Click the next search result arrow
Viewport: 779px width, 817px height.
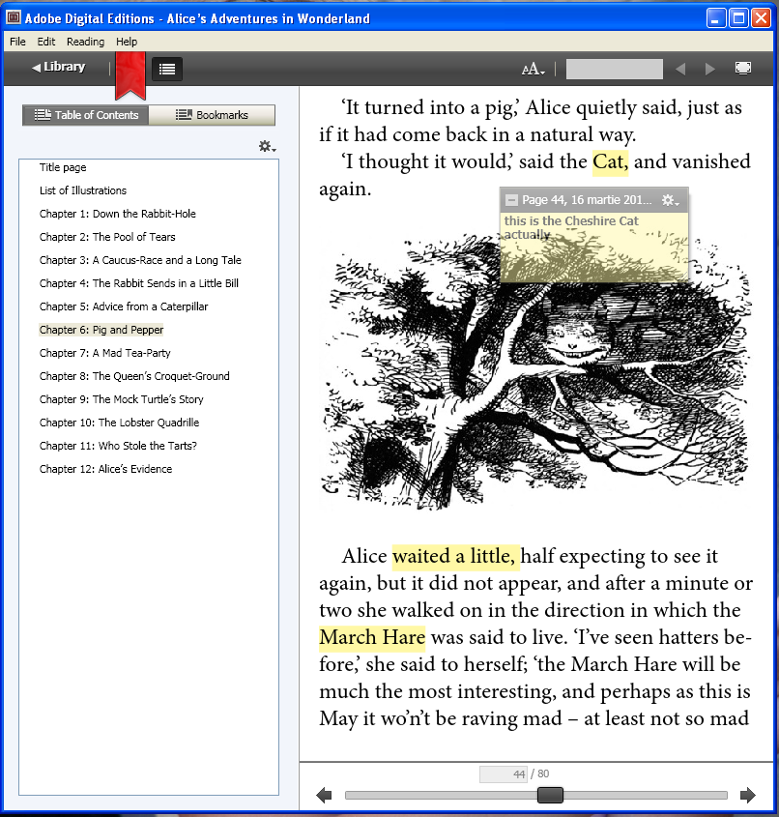click(x=709, y=69)
